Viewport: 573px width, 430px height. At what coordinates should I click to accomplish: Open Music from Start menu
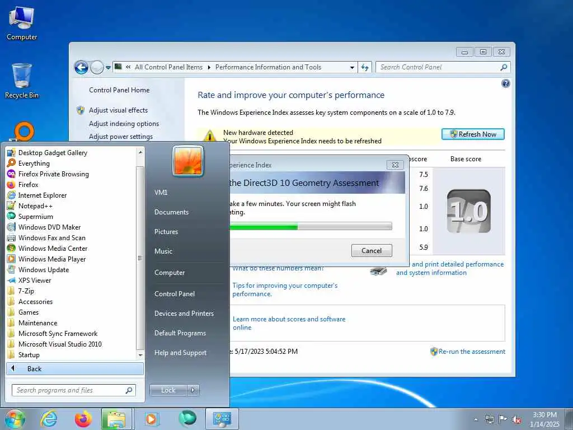pyautogui.click(x=163, y=251)
